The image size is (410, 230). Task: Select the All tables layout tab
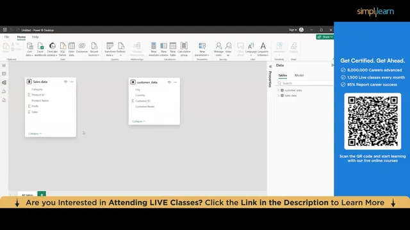coord(28,194)
